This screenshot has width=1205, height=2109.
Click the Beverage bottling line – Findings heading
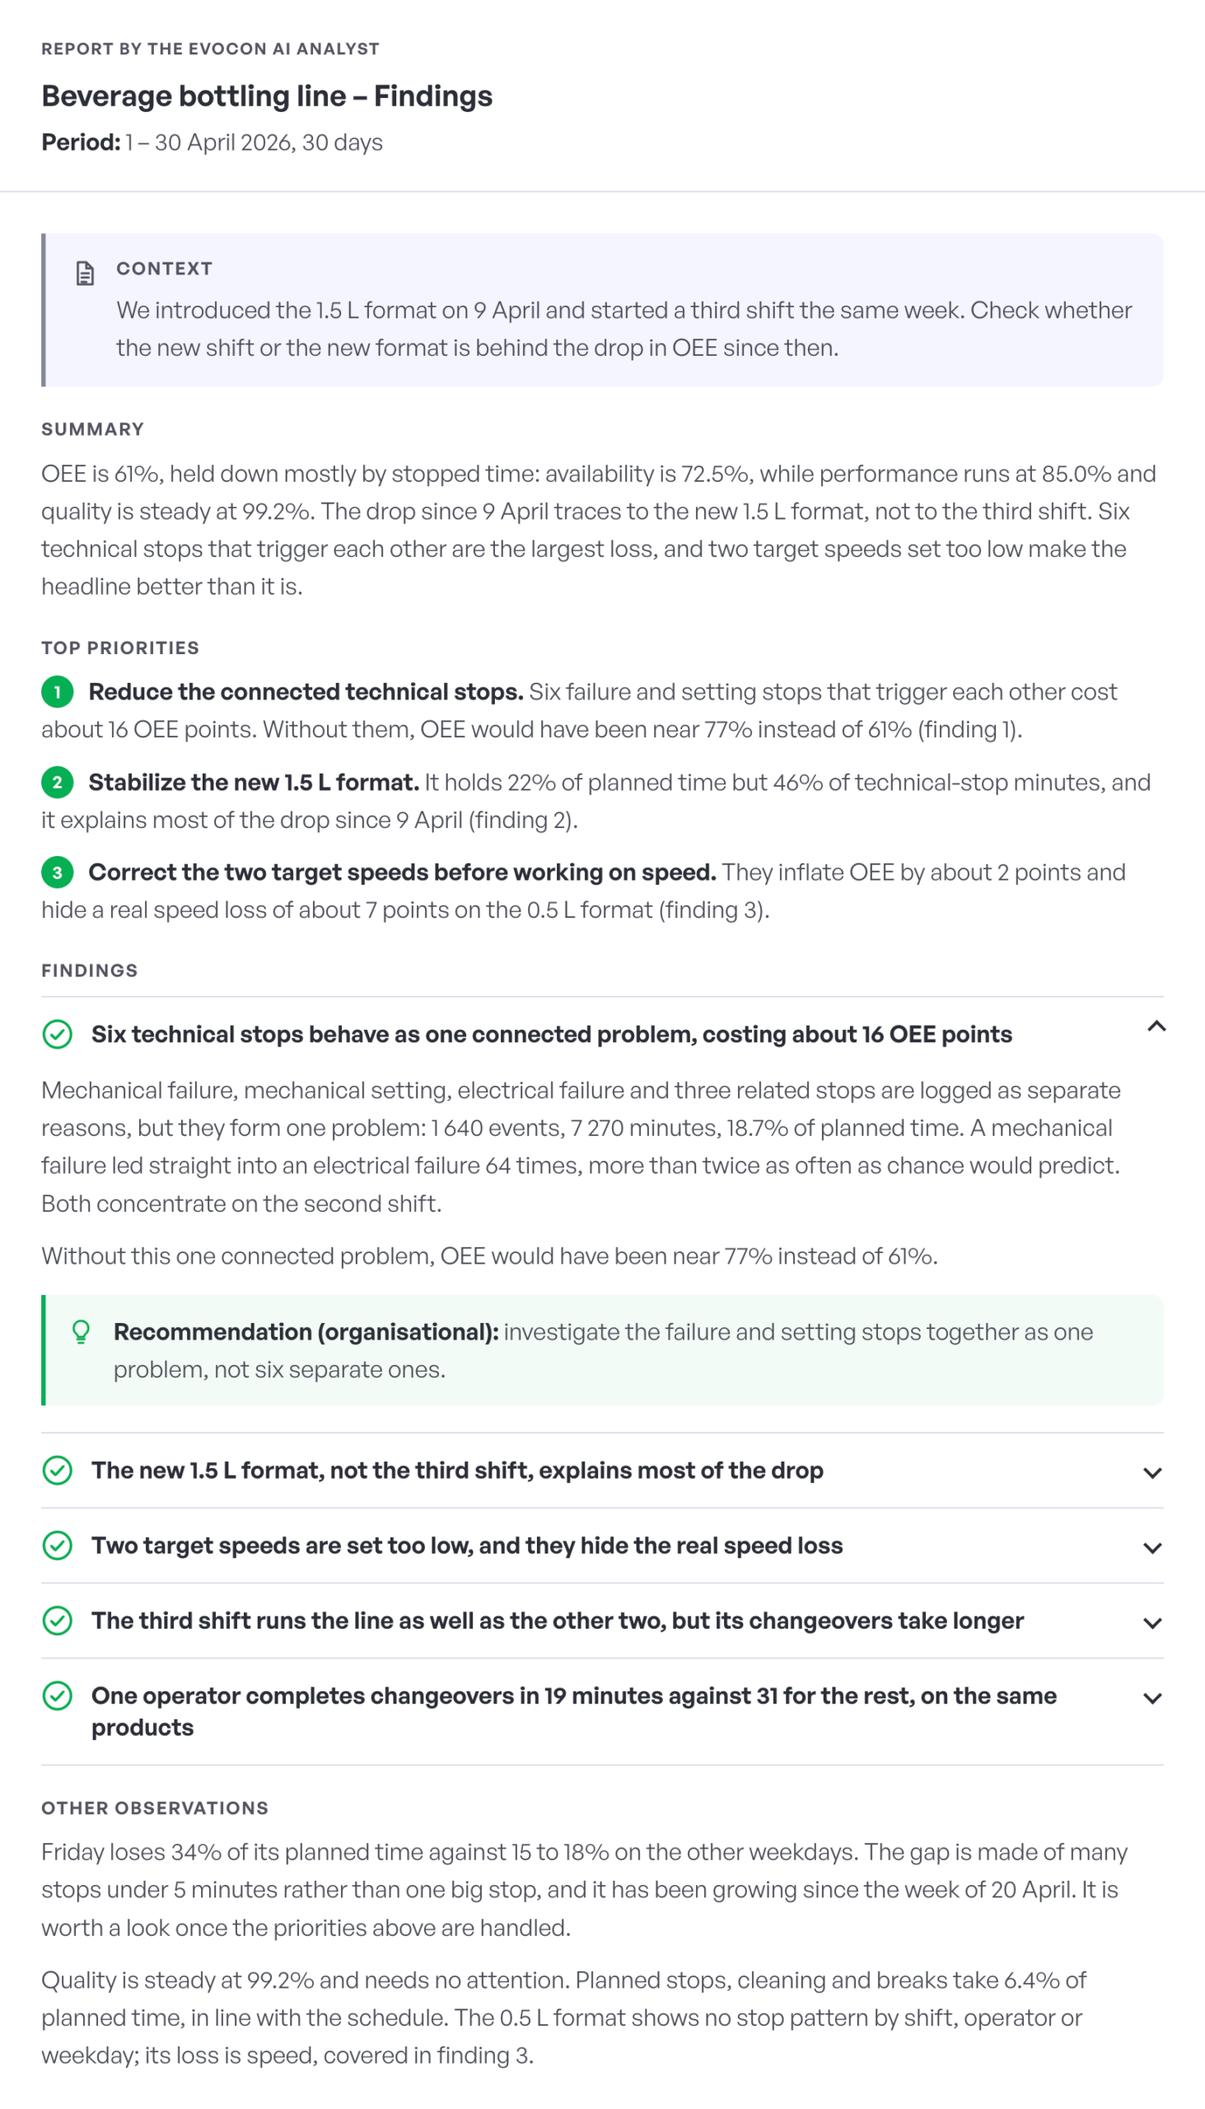[267, 96]
